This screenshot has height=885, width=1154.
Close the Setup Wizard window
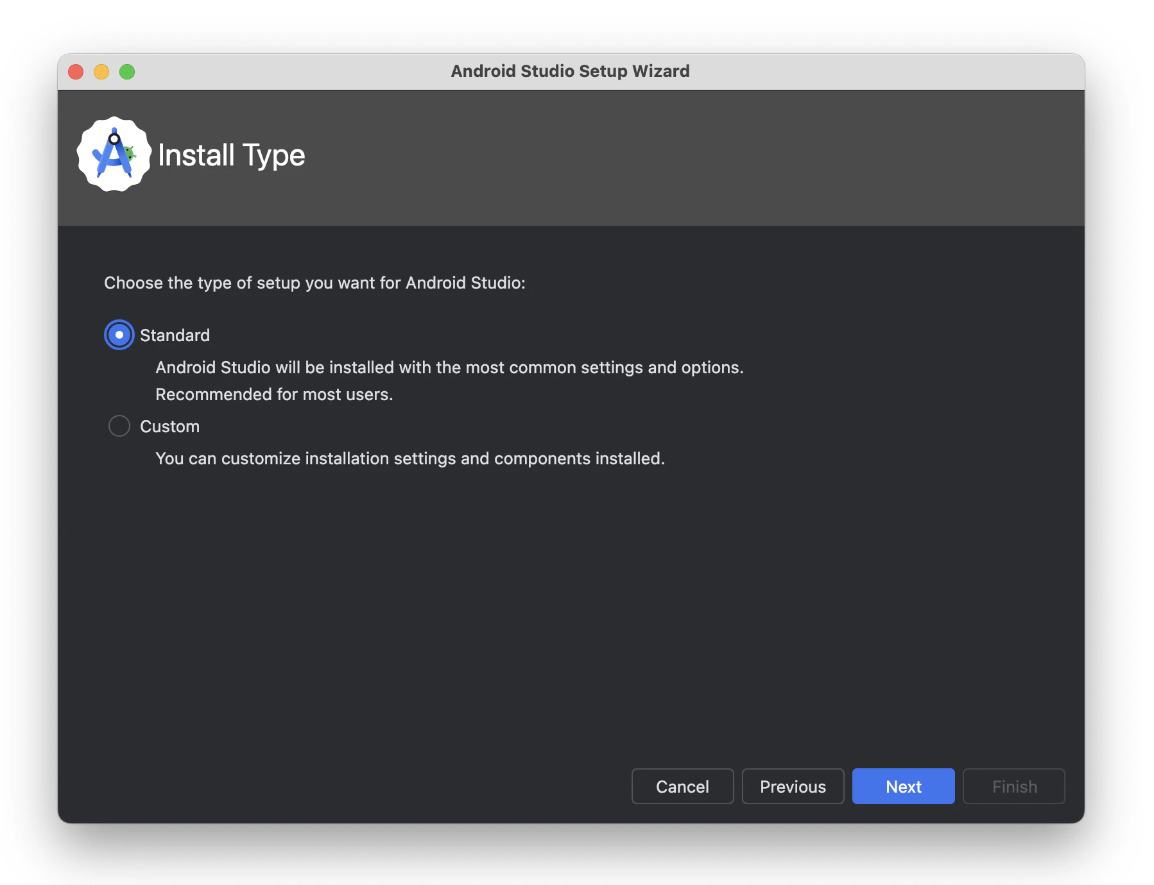pyautogui.click(x=76, y=72)
